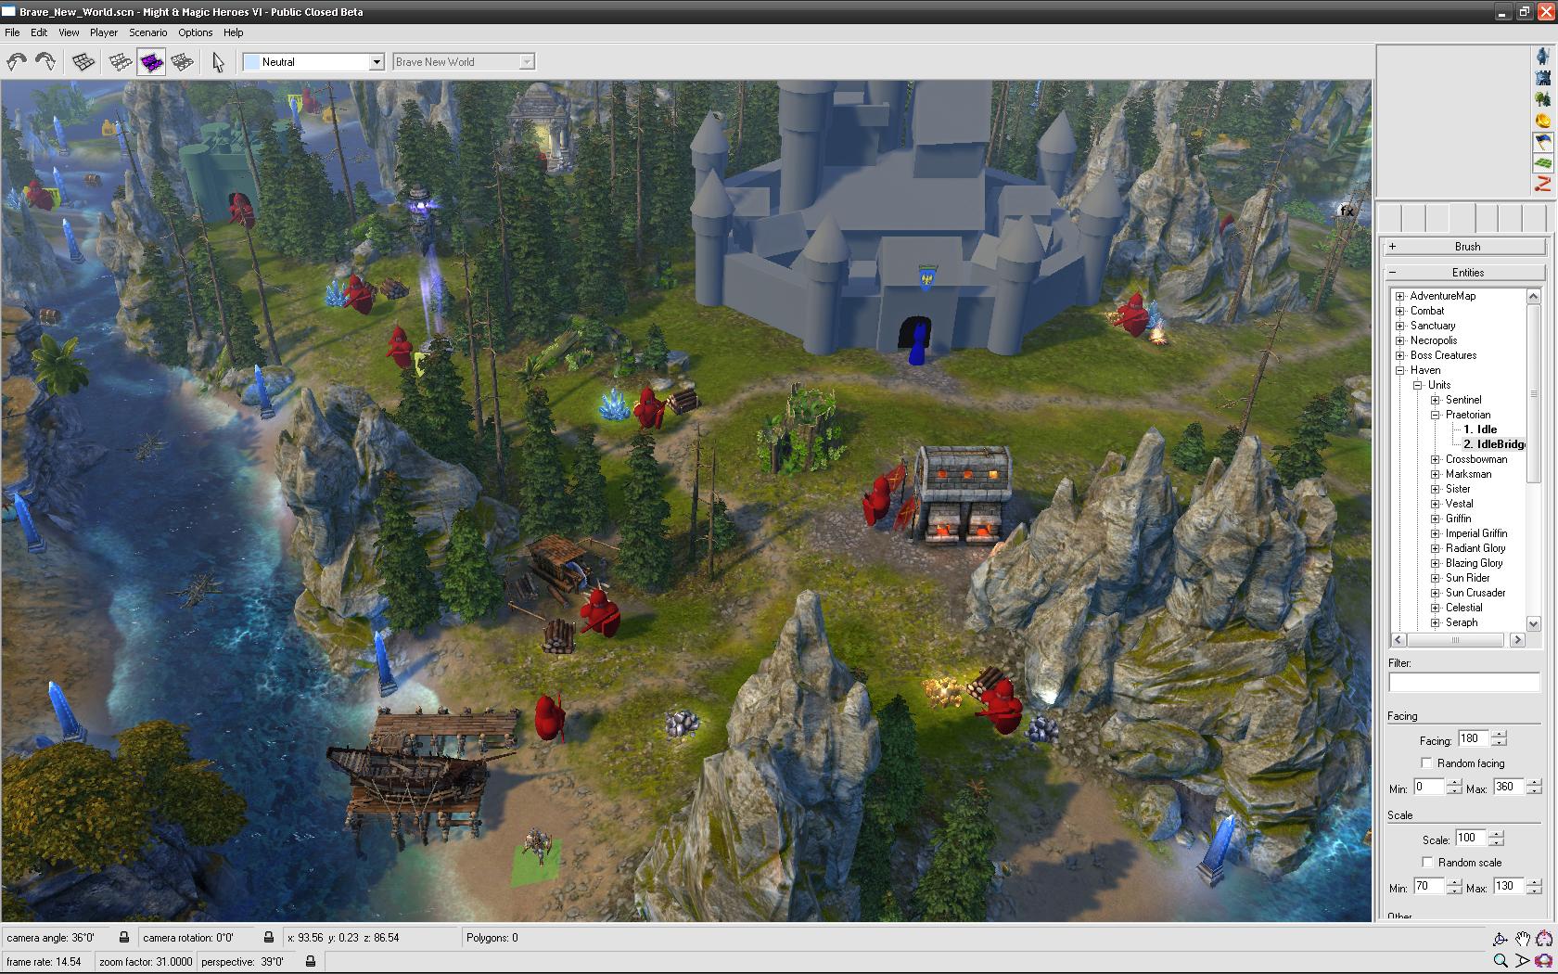Collapse the Entities panel section
The height and width of the screenshot is (974, 1558).
(1465, 273)
